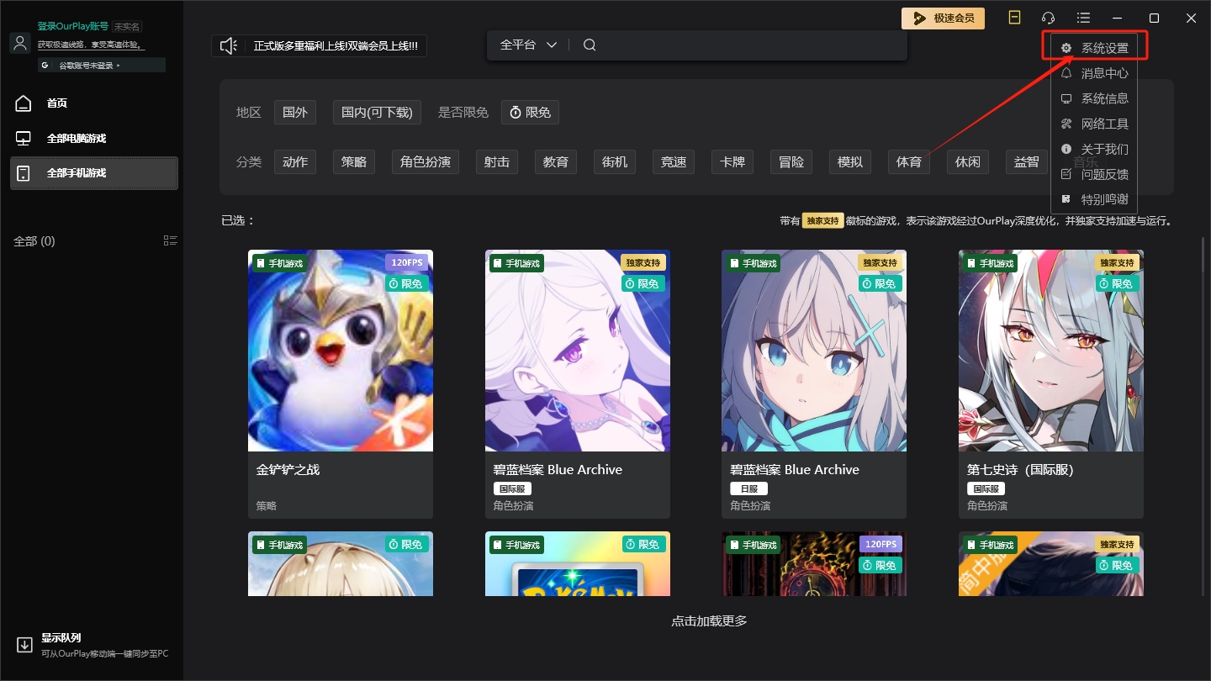Select the 街机 category filter
The image size is (1211, 681).
615,161
